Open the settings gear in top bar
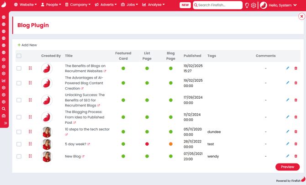 254,5
